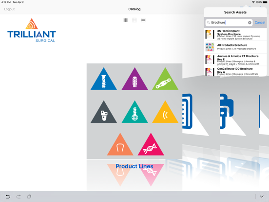Tap the Wi-Fi icon in status bar
The image size is (269, 202).
click(x=253, y=2)
